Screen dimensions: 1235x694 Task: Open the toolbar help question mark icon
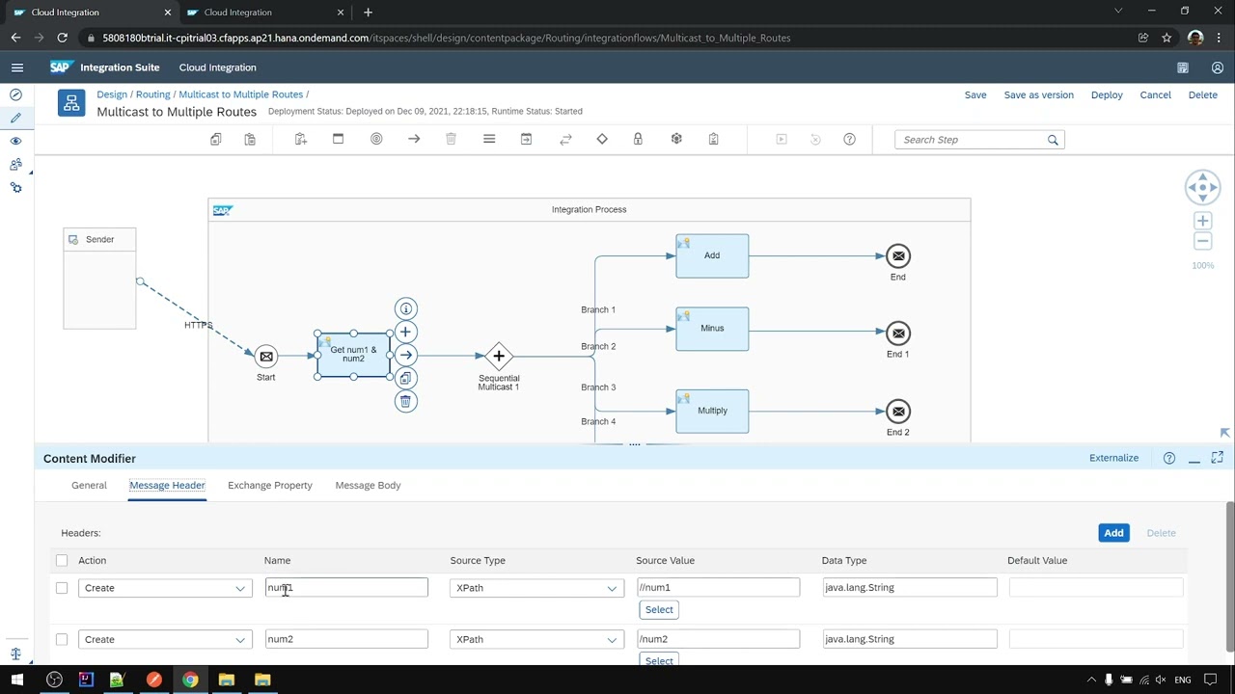[849, 140]
